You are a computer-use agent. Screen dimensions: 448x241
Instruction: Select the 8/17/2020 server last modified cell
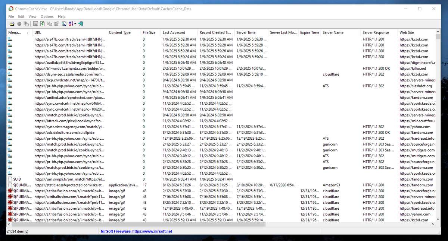coord(283,185)
